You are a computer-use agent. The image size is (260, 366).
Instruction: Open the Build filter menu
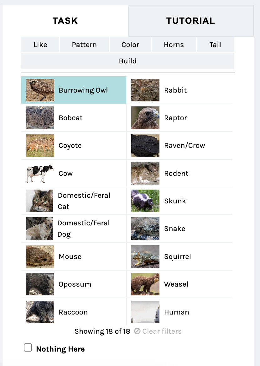coord(128,61)
